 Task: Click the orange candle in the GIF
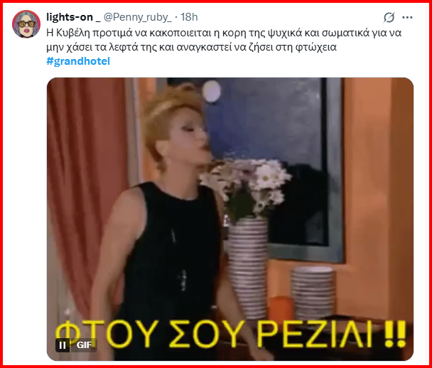tap(280, 309)
